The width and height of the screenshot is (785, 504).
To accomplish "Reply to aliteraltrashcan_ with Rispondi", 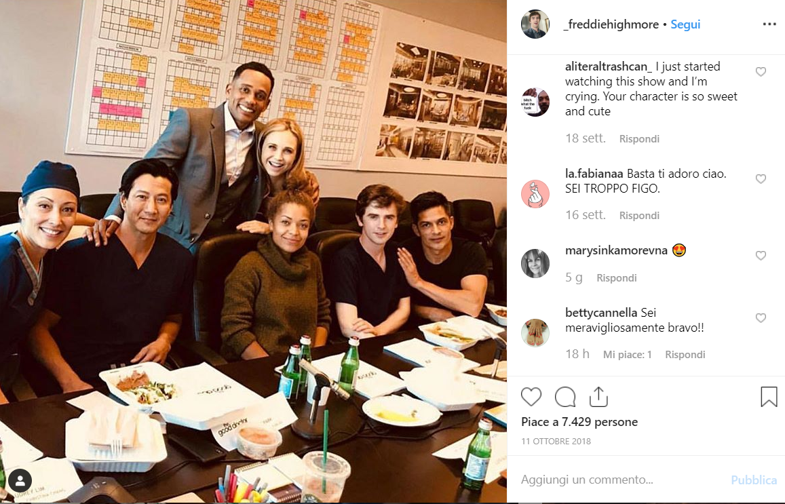I will (639, 138).
